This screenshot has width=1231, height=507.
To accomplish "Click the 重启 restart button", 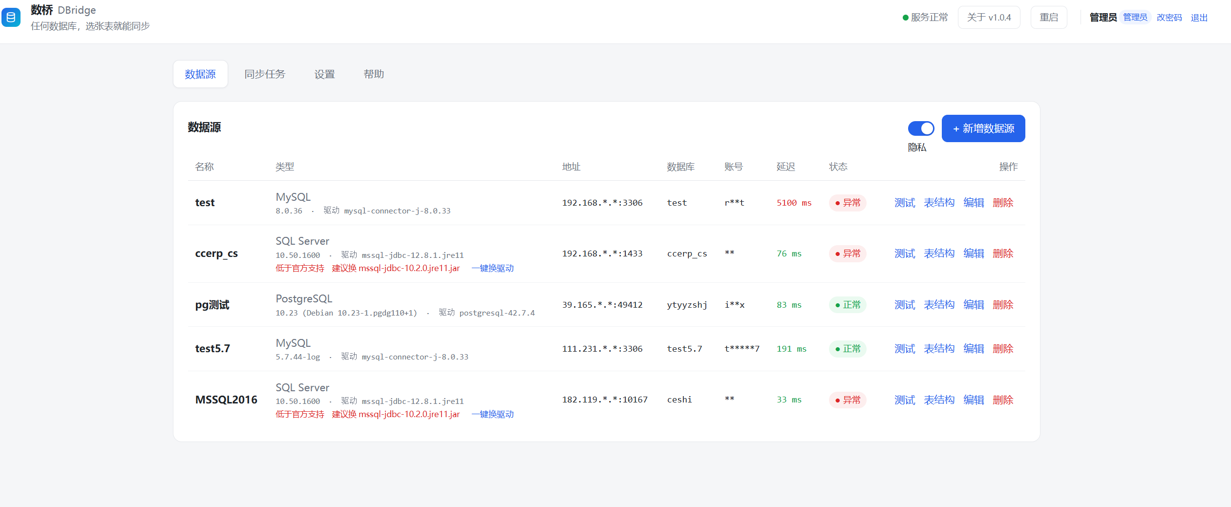I will (1048, 18).
